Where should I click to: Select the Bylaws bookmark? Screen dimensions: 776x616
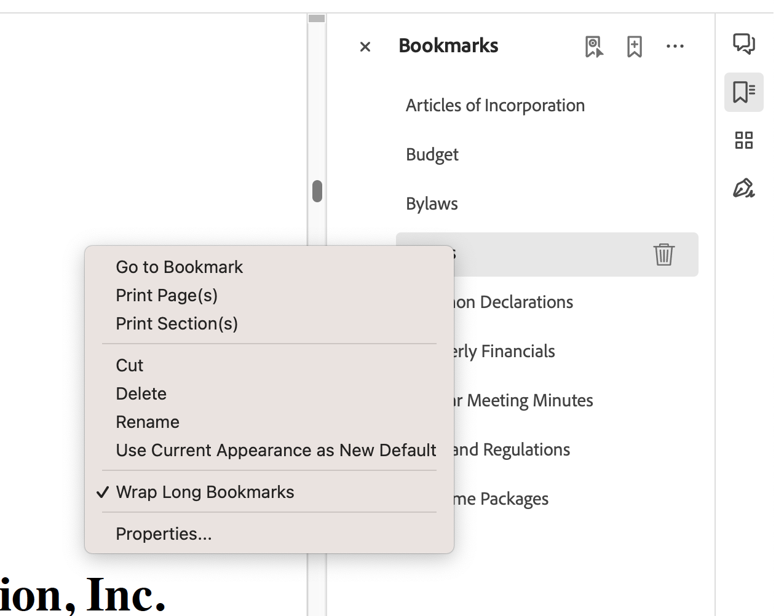[x=431, y=203]
